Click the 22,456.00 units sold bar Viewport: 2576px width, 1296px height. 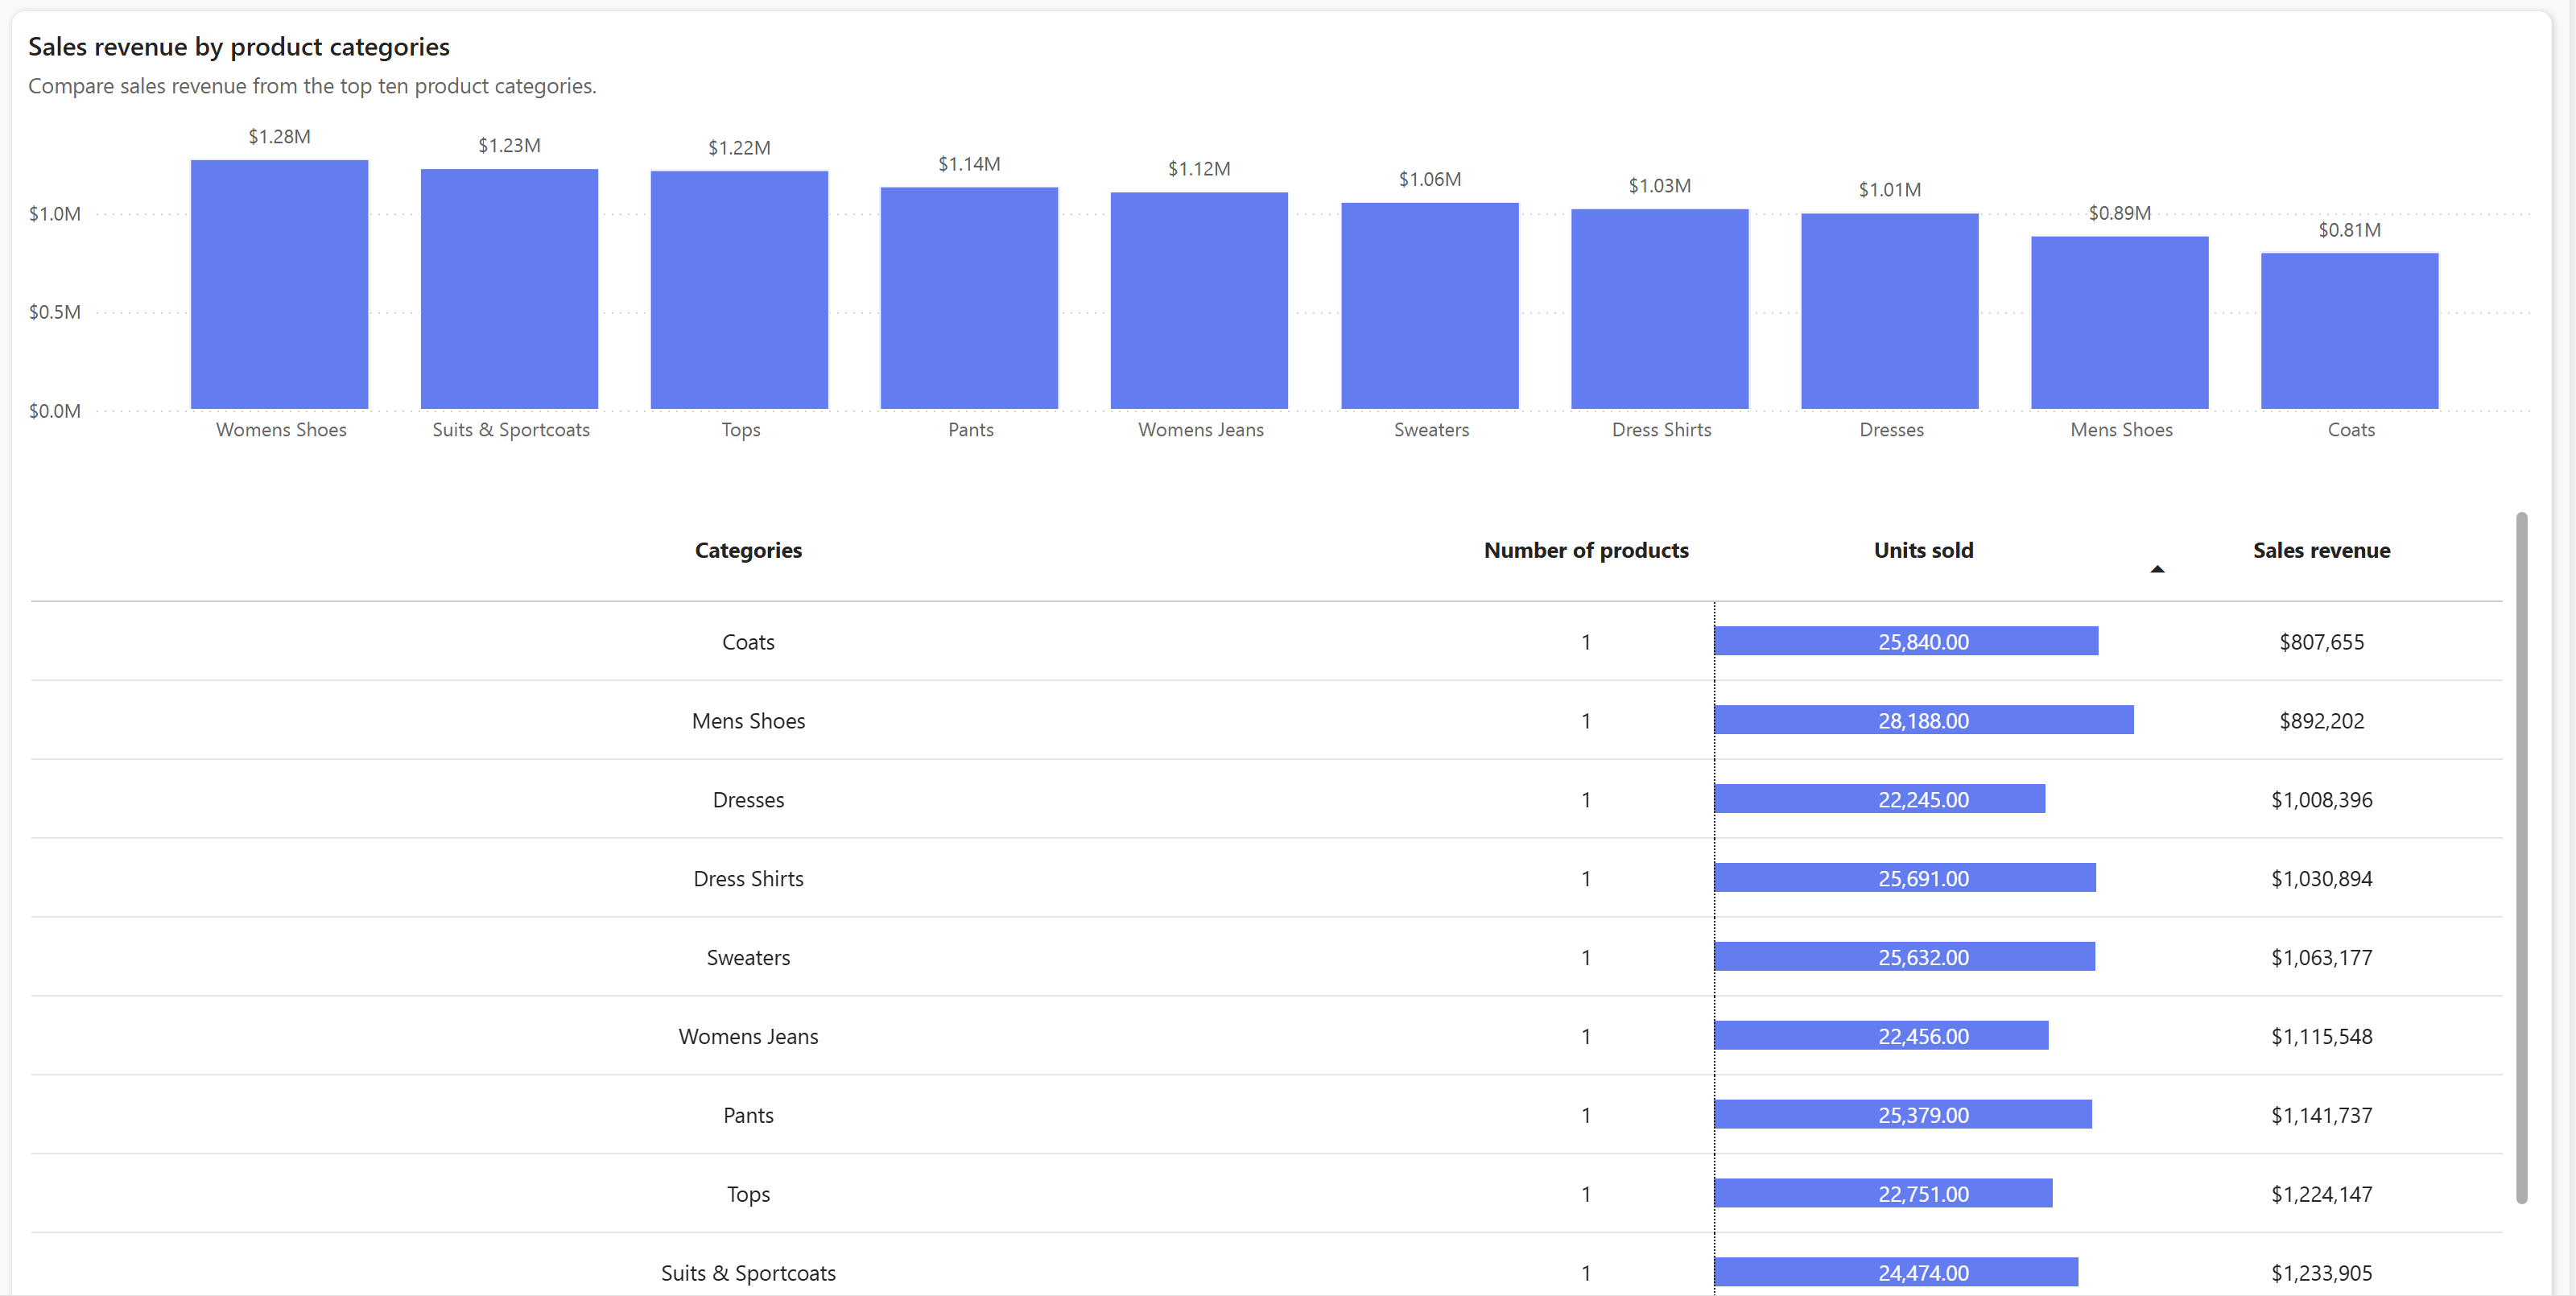tap(1881, 1036)
